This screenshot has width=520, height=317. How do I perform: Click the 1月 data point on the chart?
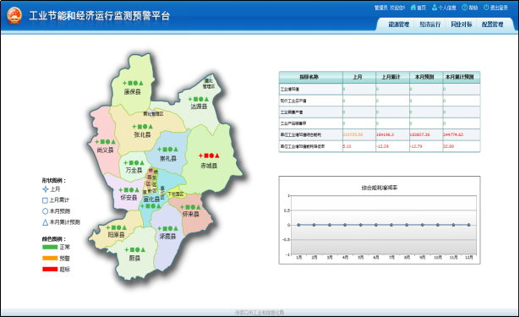pos(298,225)
